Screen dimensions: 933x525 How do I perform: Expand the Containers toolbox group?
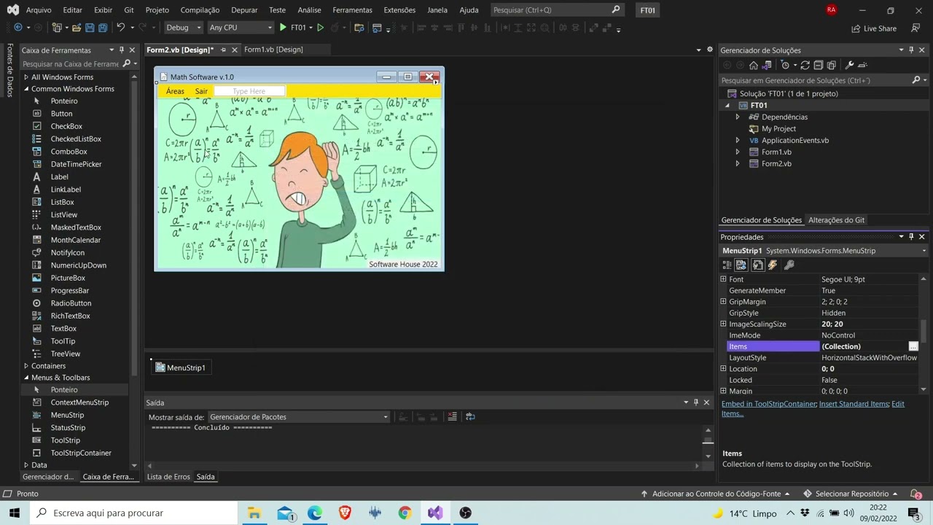(26, 366)
